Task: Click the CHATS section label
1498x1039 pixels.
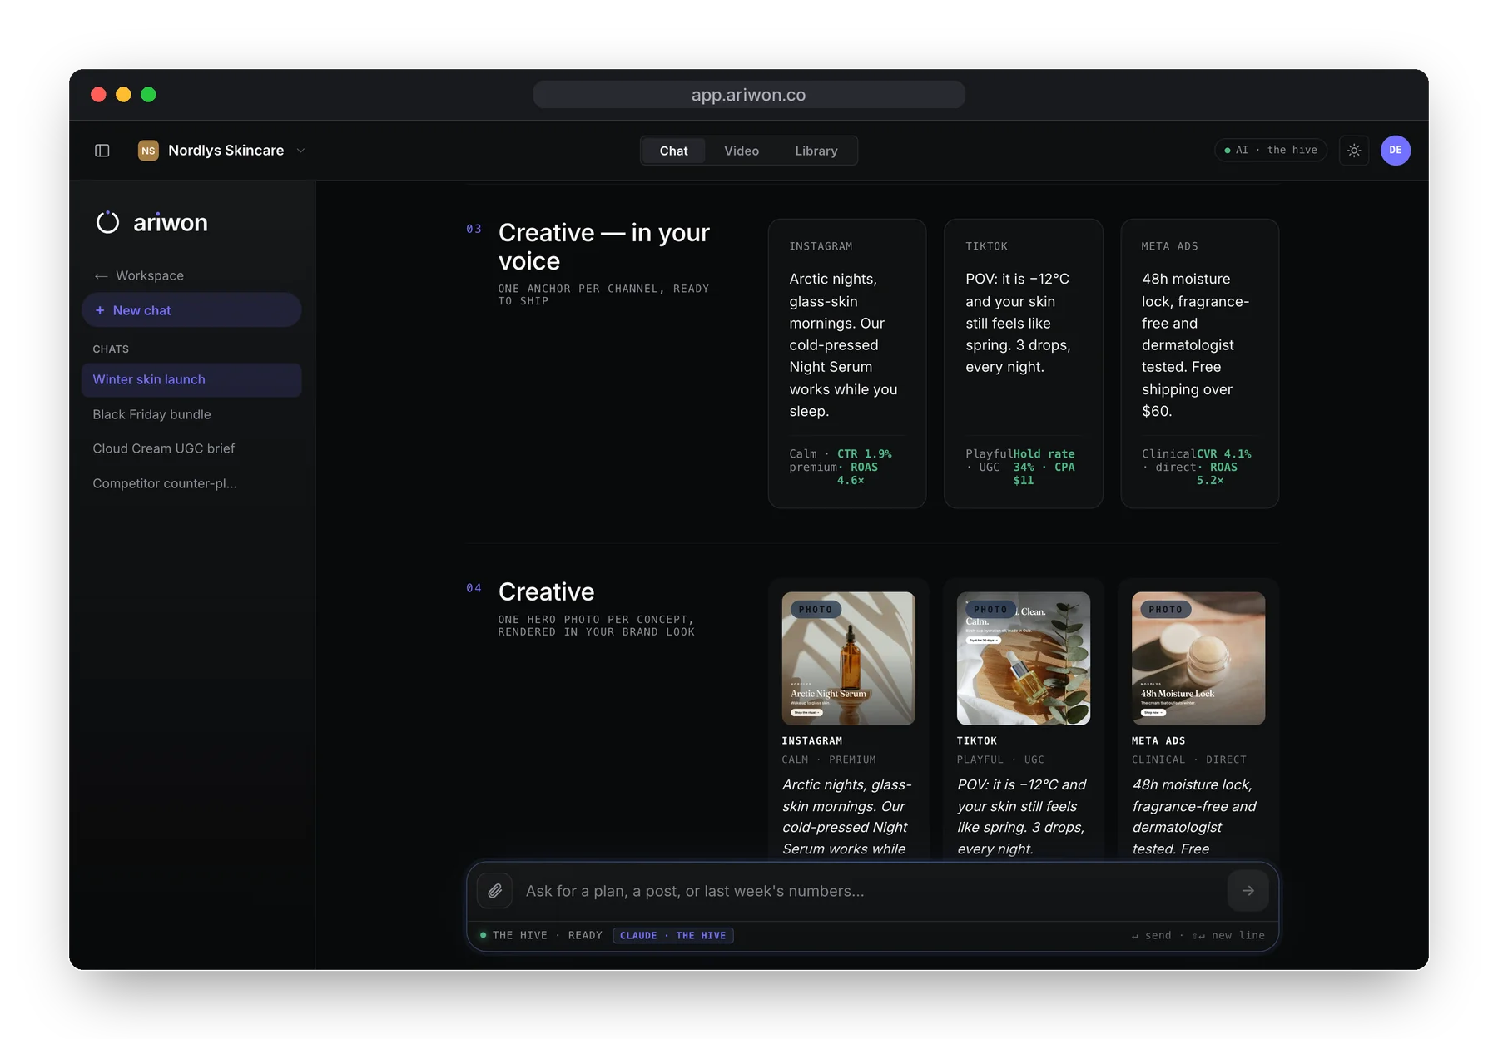Action: coord(111,349)
